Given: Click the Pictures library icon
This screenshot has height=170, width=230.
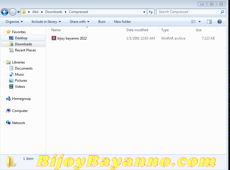Looking at the screenshot, I should coord(11,81).
